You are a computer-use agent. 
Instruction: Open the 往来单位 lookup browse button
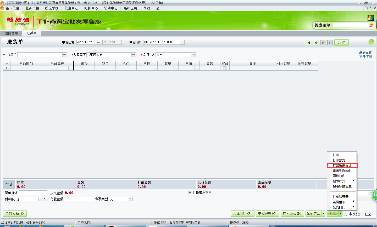[64, 55]
